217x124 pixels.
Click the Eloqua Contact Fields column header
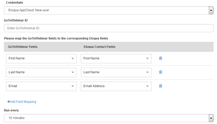[x=99, y=47]
